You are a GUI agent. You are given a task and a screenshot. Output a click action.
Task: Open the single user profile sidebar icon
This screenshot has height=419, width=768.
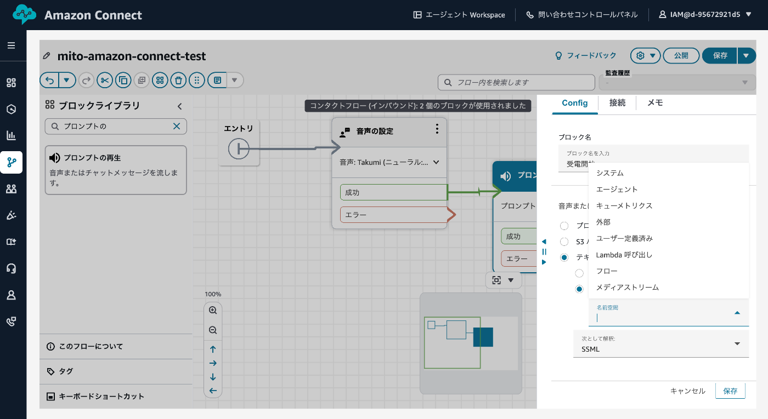tap(11, 295)
